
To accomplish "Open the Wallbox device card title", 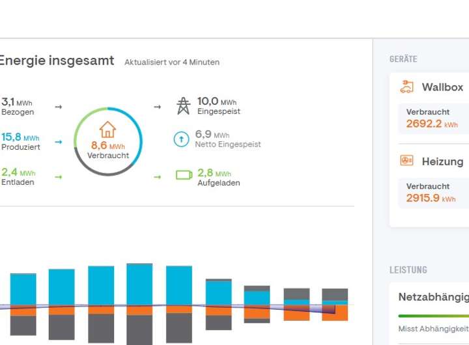I will click(442, 87).
